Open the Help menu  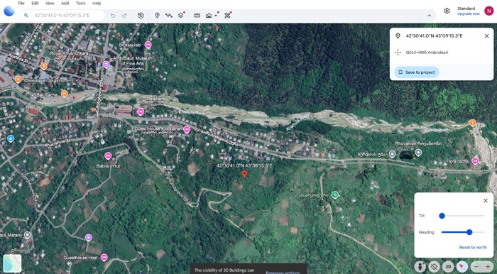[x=97, y=3]
